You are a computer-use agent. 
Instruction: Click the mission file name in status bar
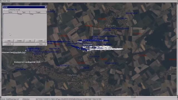[13, 99]
